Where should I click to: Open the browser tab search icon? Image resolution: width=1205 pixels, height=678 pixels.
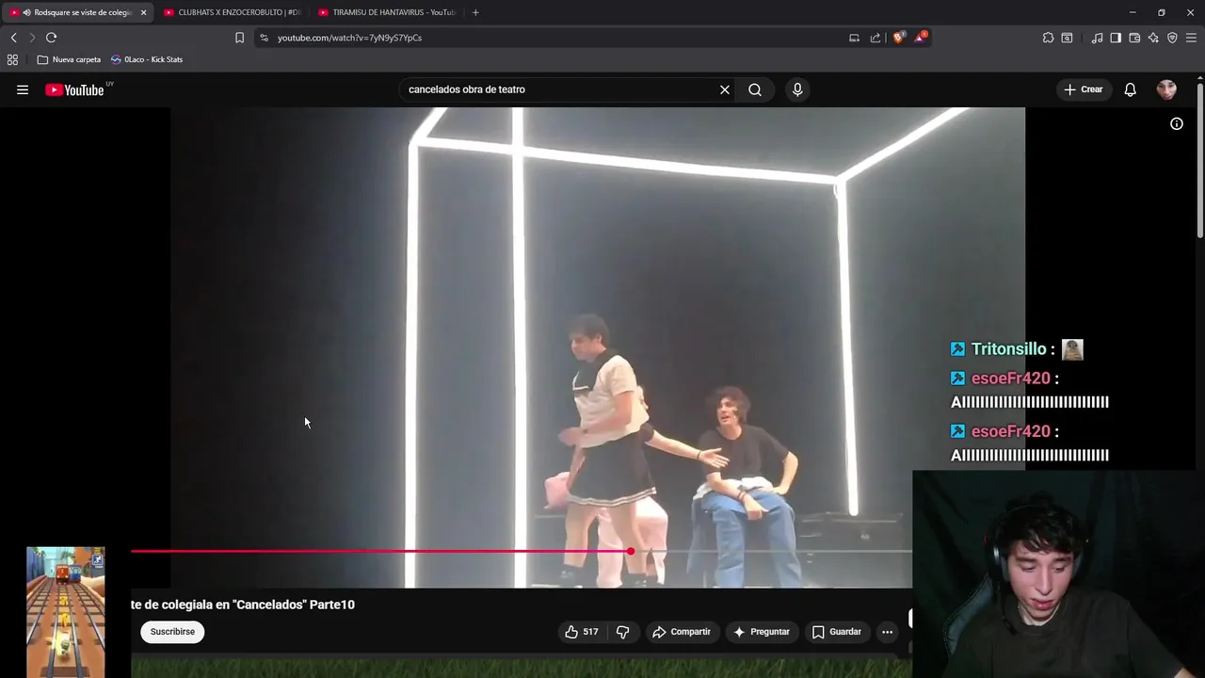(x=1067, y=38)
